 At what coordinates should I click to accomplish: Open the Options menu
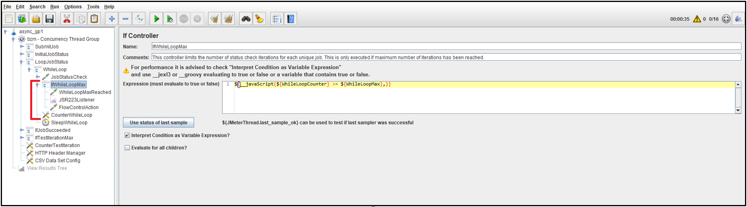(73, 7)
